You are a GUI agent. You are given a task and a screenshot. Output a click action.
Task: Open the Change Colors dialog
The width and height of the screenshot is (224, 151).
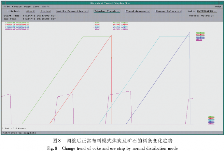click(168, 11)
